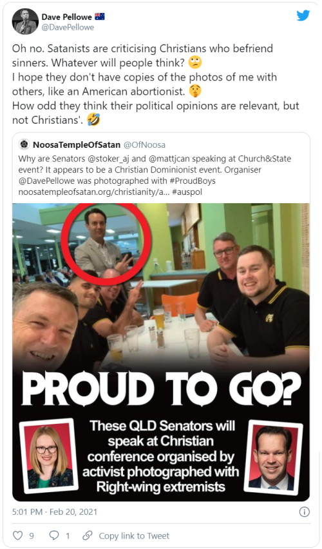Click the Twitter bird logo
The height and width of the screenshot is (549, 322).
tap(303, 15)
